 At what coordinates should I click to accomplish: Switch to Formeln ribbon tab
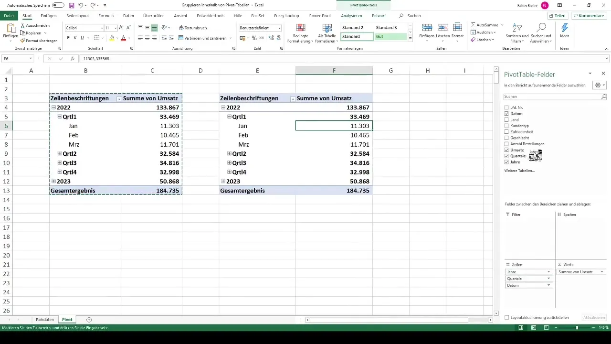click(106, 16)
